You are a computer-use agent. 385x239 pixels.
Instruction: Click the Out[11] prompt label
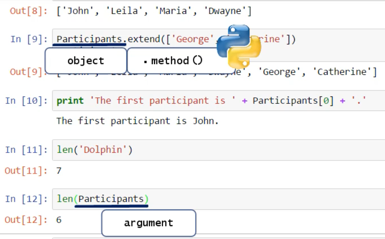click(26, 171)
